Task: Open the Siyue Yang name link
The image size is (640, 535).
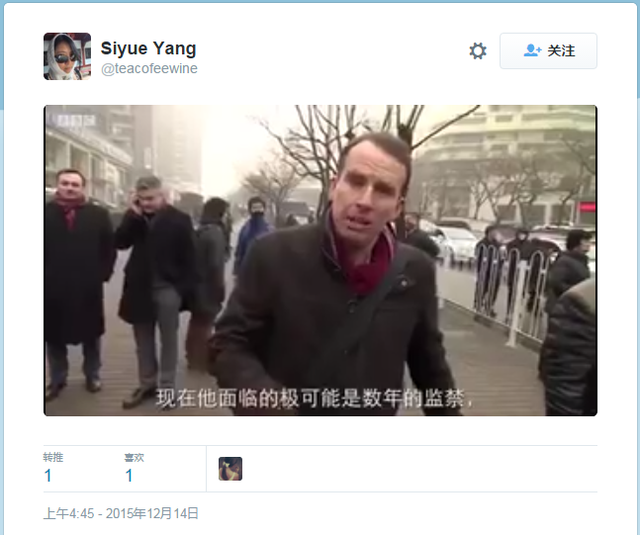Action: click(148, 48)
